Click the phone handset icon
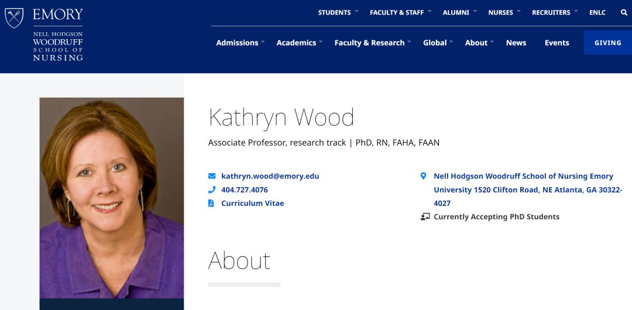The height and width of the screenshot is (310, 632). 212,190
